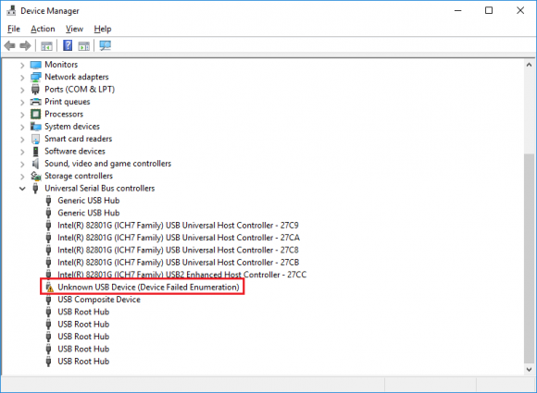Click the Sound, video and game controllers speaker icon
The height and width of the screenshot is (393, 537).
point(35,164)
